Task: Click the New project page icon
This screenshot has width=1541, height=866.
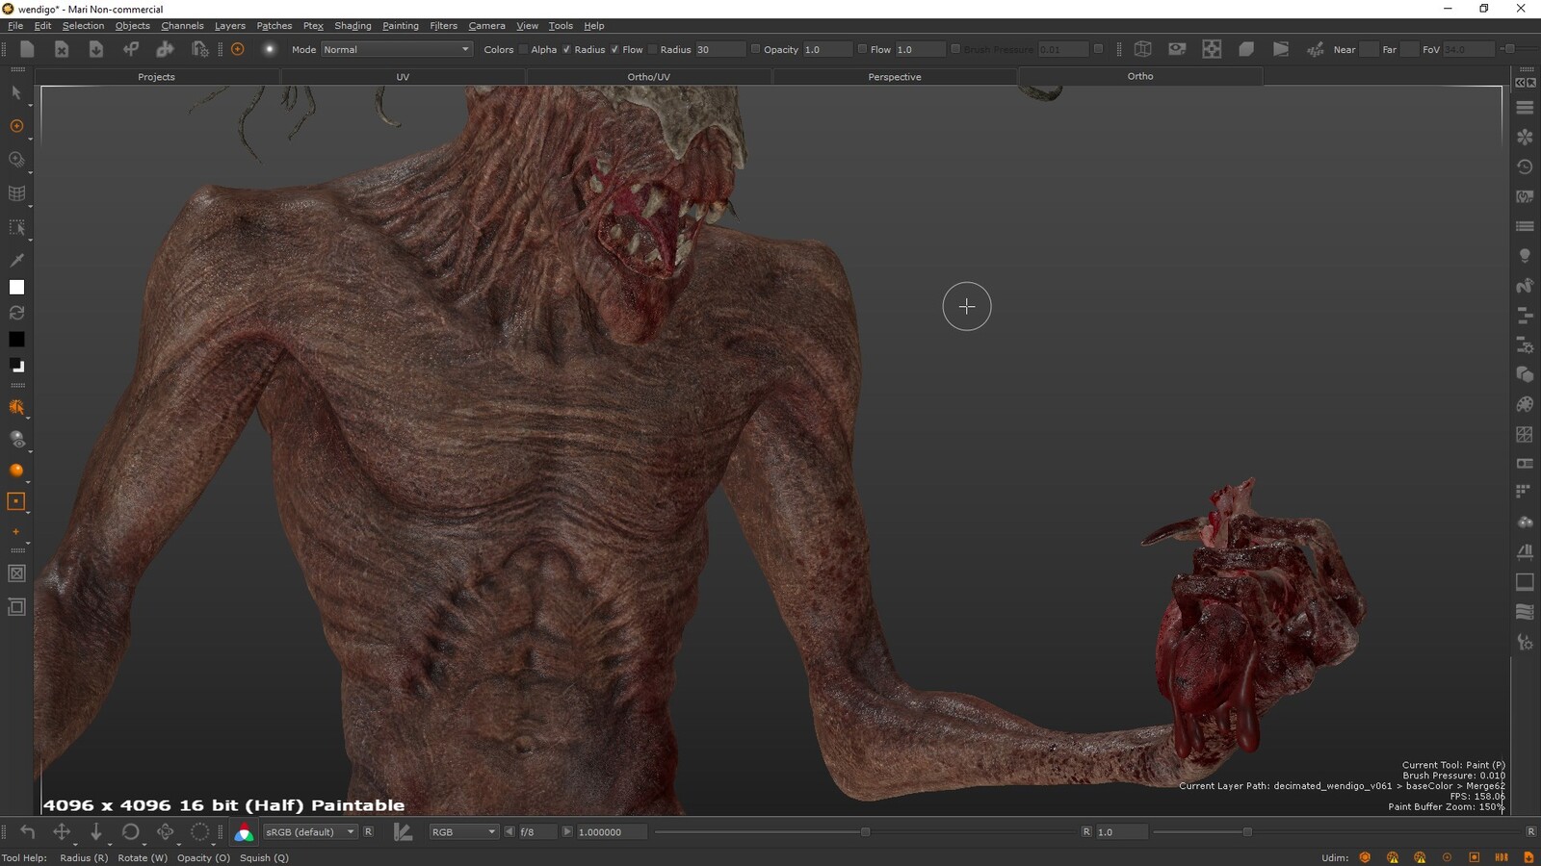Action: [x=27, y=49]
